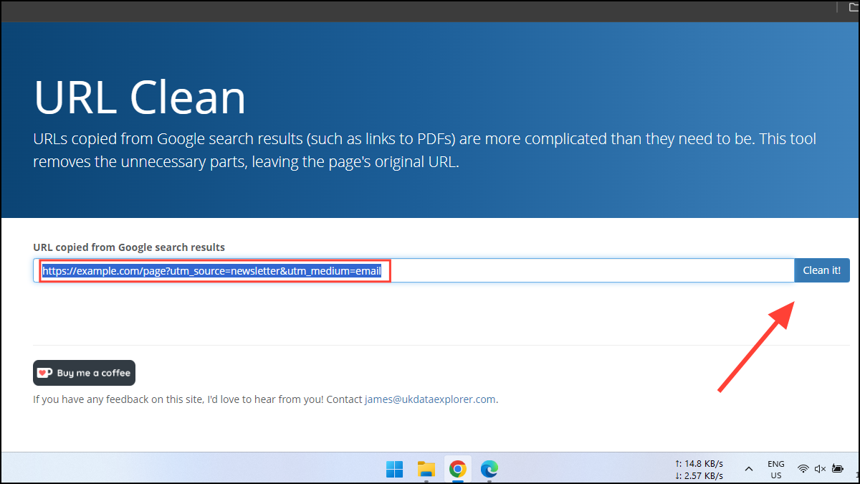Image resolution: width=860 pixels, height=484 pixels.
Task: Open the Windows Start menu
Action: 394,470
